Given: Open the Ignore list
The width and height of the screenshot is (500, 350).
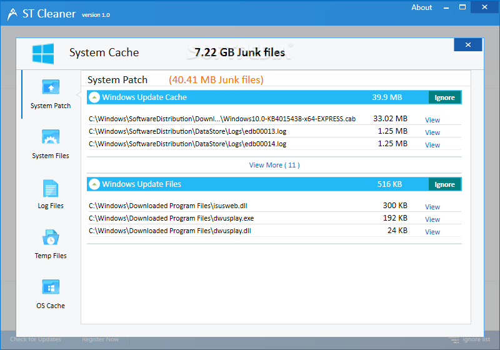Looking at the screenshot, I should 476,339.
